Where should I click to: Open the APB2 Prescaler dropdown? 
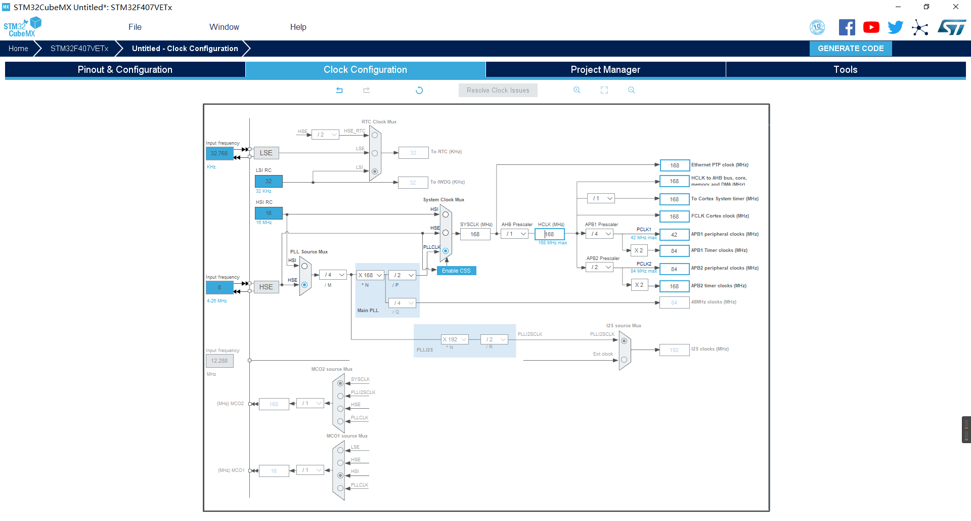[600, 267]
